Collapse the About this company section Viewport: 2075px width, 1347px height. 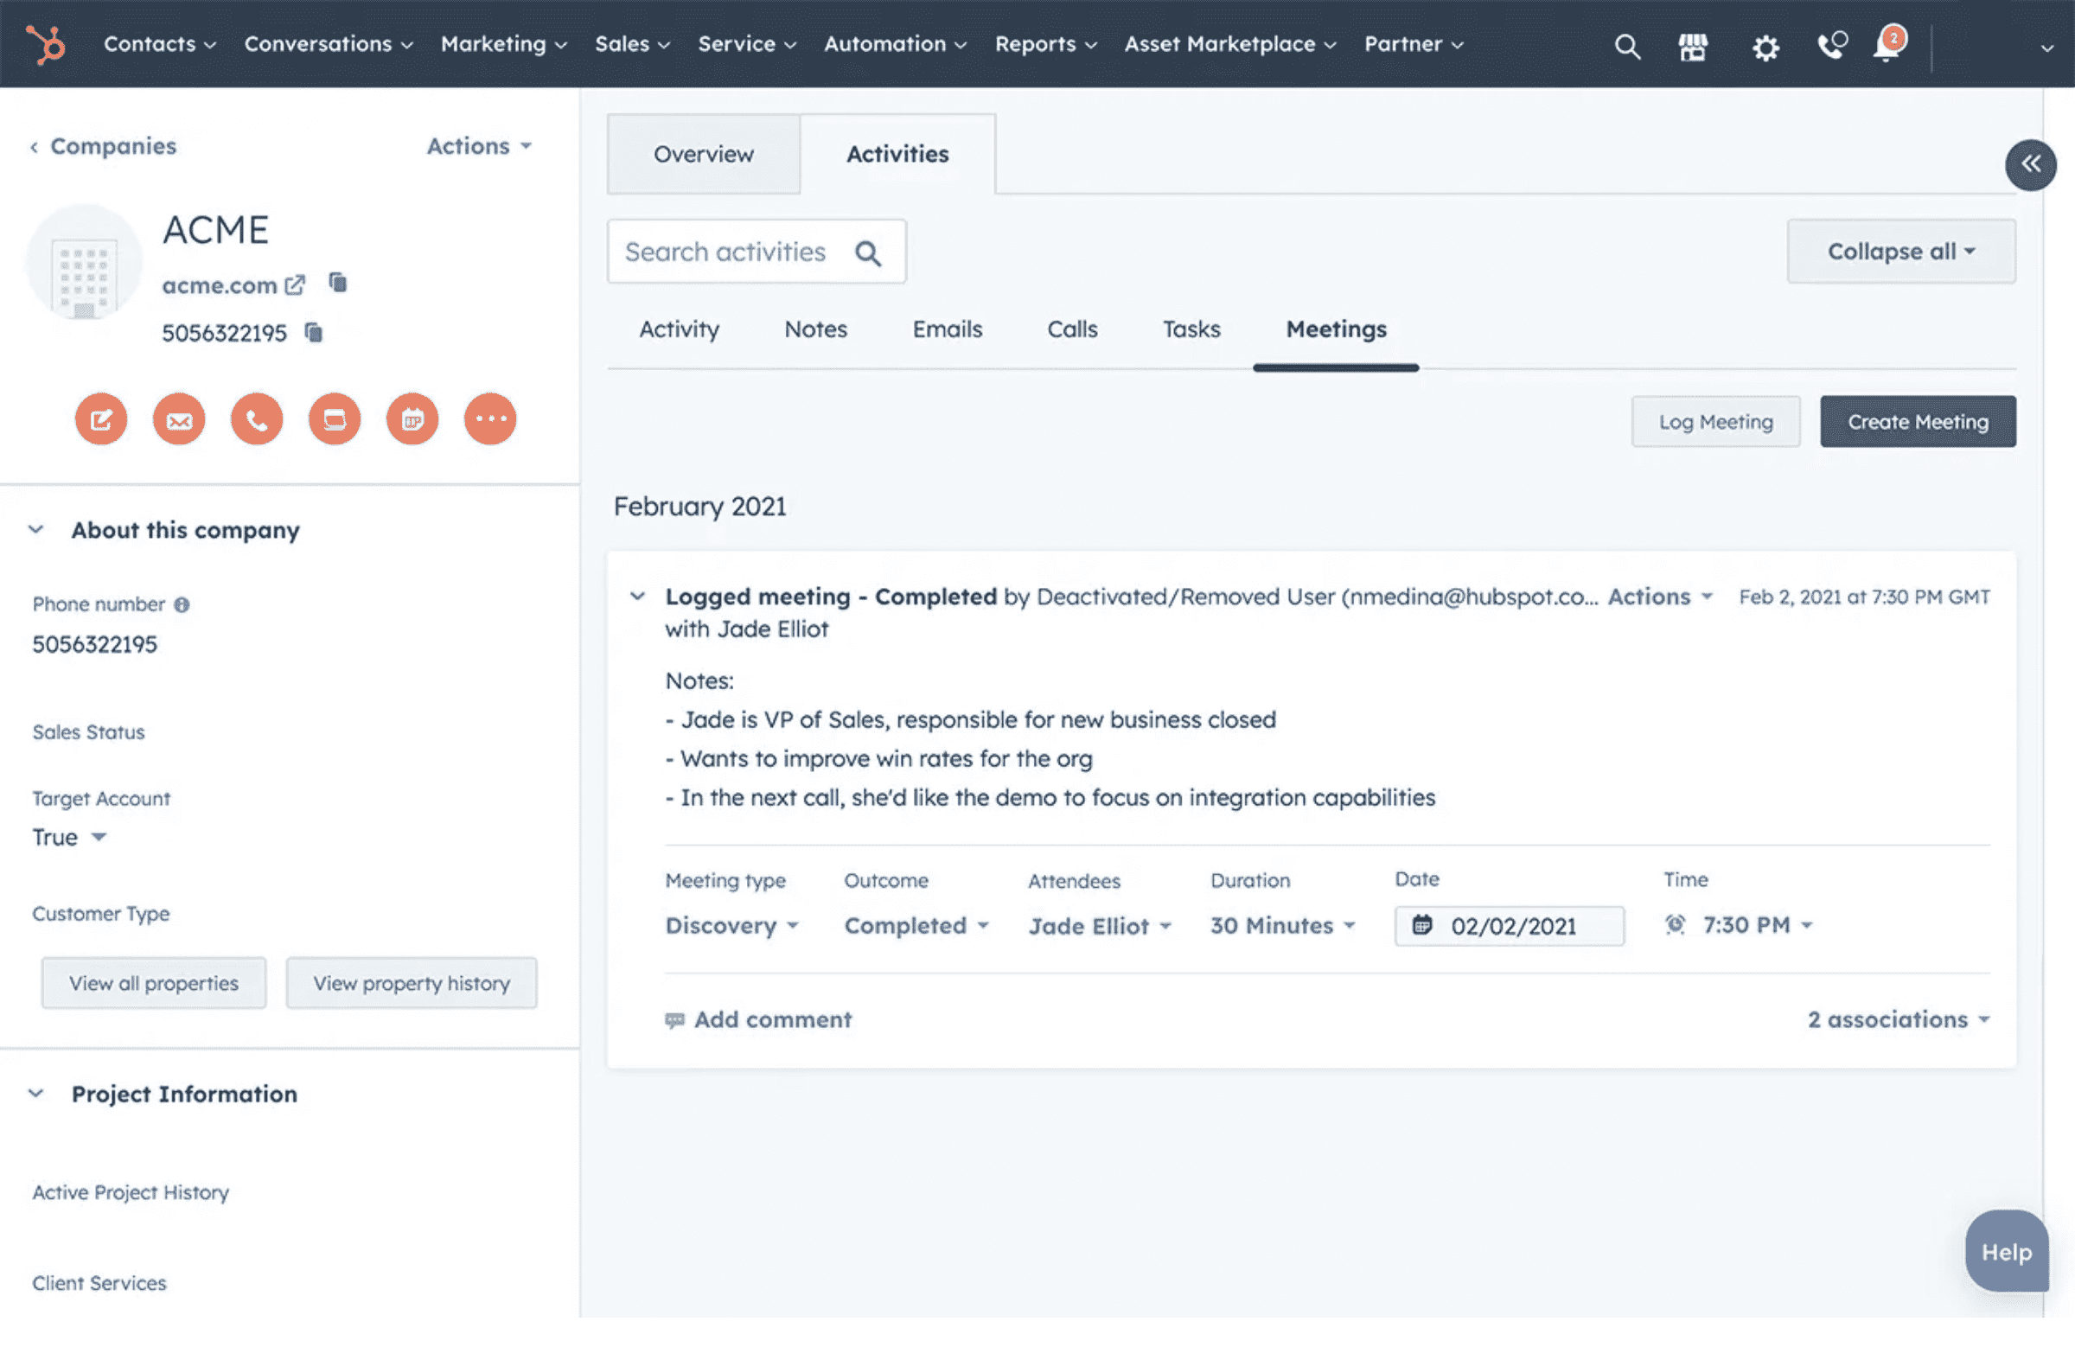pyautogui.click(x=35, y=529)
